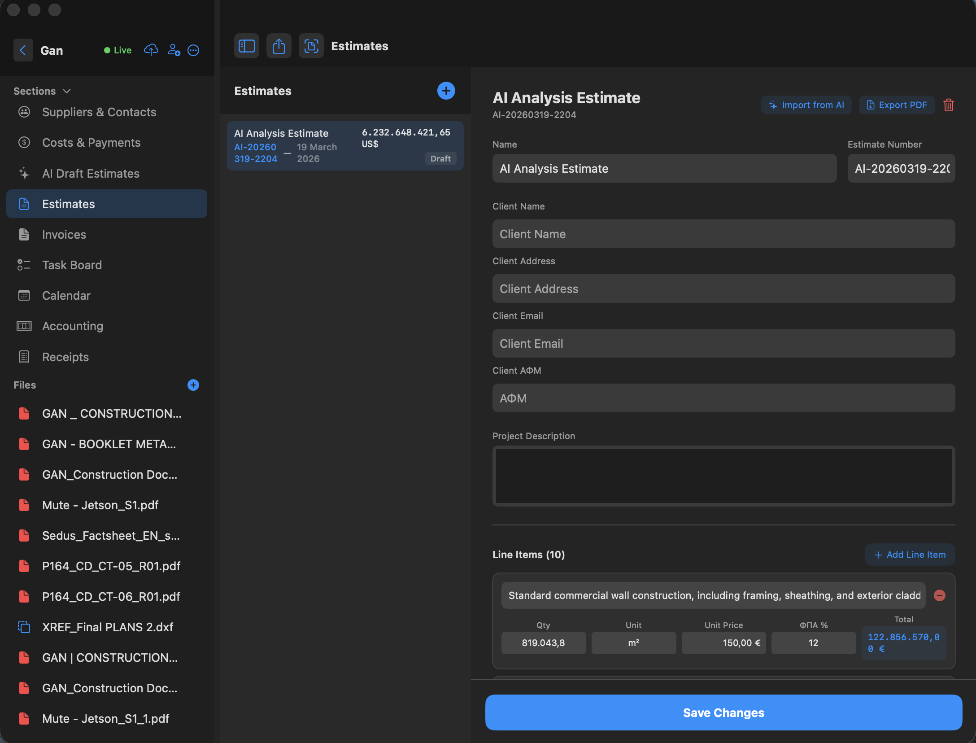976x743 pixels.
Task: Remove the wall construction line item
Action: coord(940,595)
